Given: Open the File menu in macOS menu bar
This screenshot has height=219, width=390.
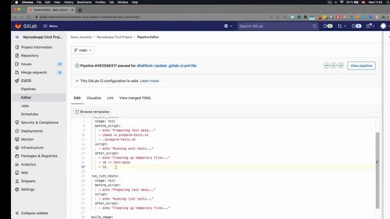Looking at the screenshot, I should tap(39, 2).
